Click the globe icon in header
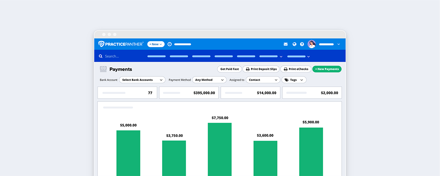440x176 pixels. (294, 44)
